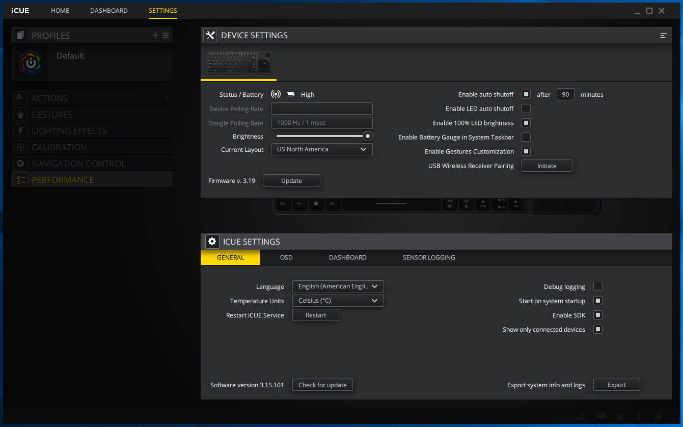Enable Battery Gauge in System Taskbar
Screen dimensions: 683x427
click(x=526, y=137)
